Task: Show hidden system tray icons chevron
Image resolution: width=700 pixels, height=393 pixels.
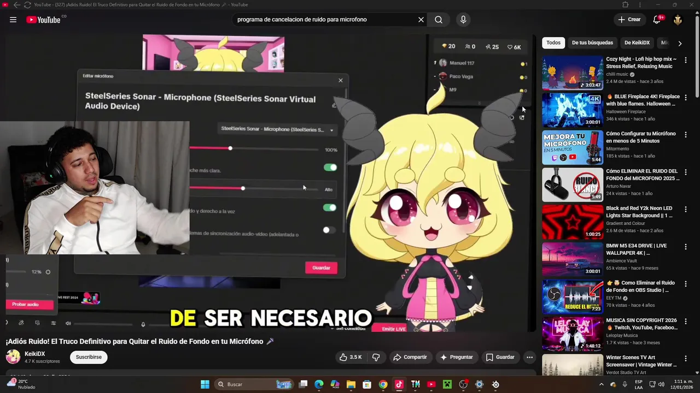Action: (602, 384)
